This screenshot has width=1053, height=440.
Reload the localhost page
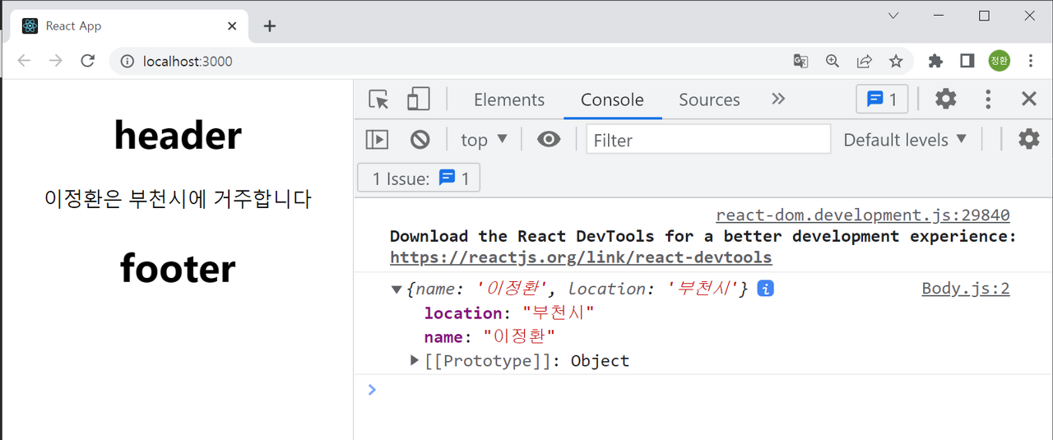pos(88,61)
